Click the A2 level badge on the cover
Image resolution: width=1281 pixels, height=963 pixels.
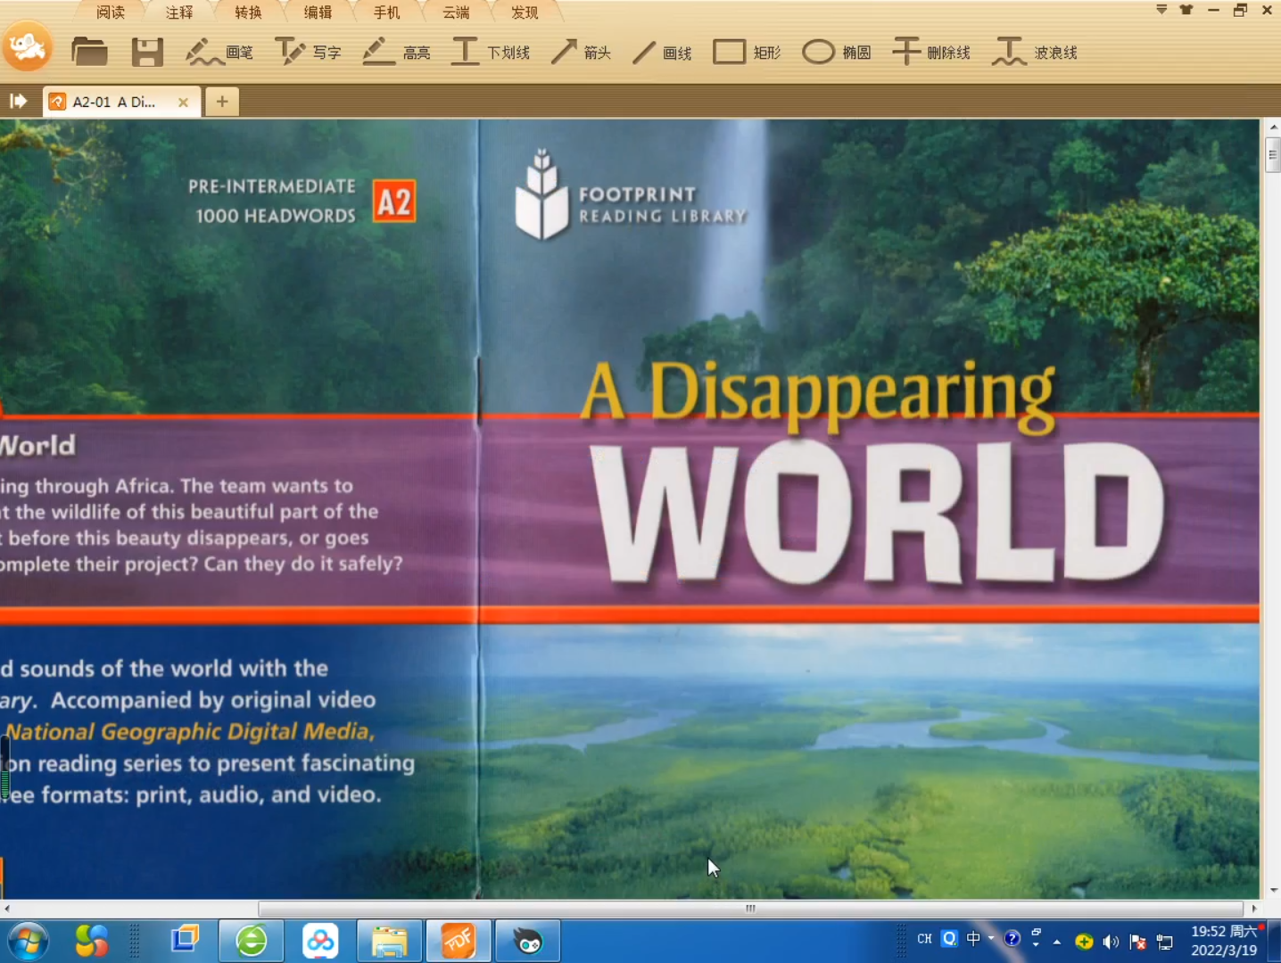[x=393, y=202]
